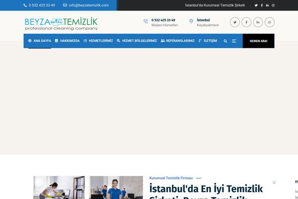Viewport: 298px width, 199px height.
Task: Click the Facebook icon in the top bar
Action: pos(262,5)
